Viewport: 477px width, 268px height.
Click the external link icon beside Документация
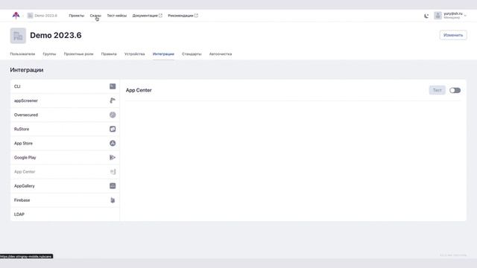(x=161, y=16)
